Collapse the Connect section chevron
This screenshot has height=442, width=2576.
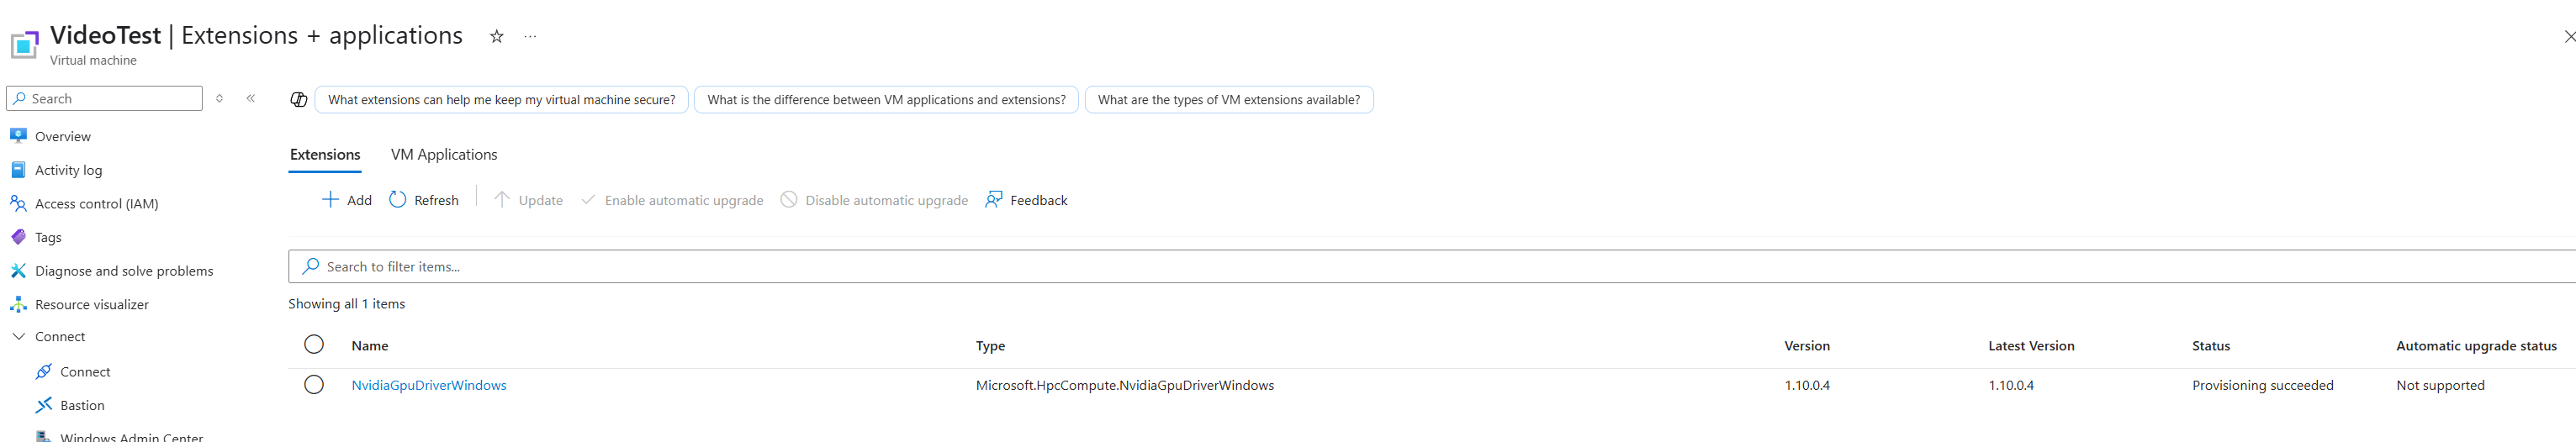(x=18, y=337)
